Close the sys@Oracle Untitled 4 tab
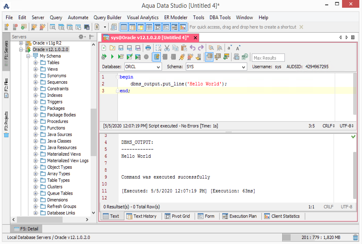Viewport: 362px width, 244px height. [x=195, y=38]
